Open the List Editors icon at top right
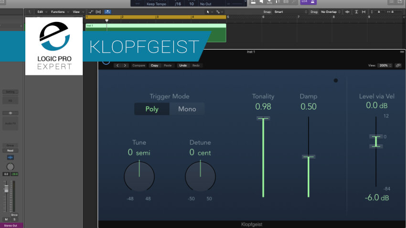 coord(392,2)
